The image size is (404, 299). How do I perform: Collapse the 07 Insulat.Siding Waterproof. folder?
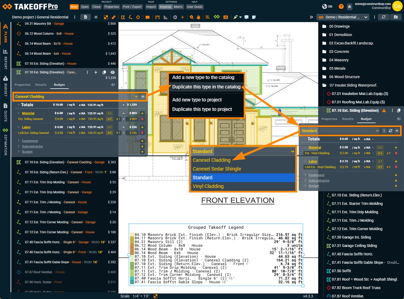pyautogui.click(x=324, y=85)
